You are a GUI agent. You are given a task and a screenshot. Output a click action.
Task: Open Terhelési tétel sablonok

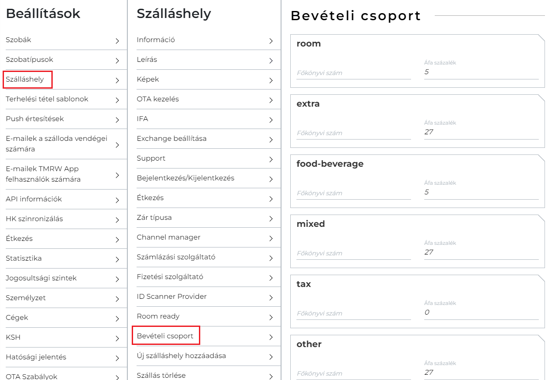click(x=47, y=99)
